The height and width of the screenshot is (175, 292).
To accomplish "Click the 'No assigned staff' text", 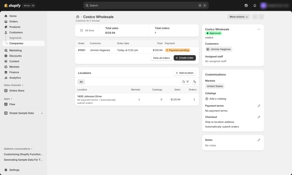I will (216, 61).
